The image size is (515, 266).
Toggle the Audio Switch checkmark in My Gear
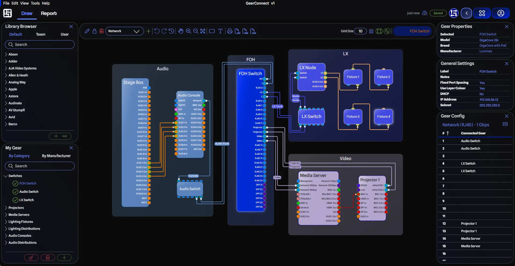tap(15, 192)
